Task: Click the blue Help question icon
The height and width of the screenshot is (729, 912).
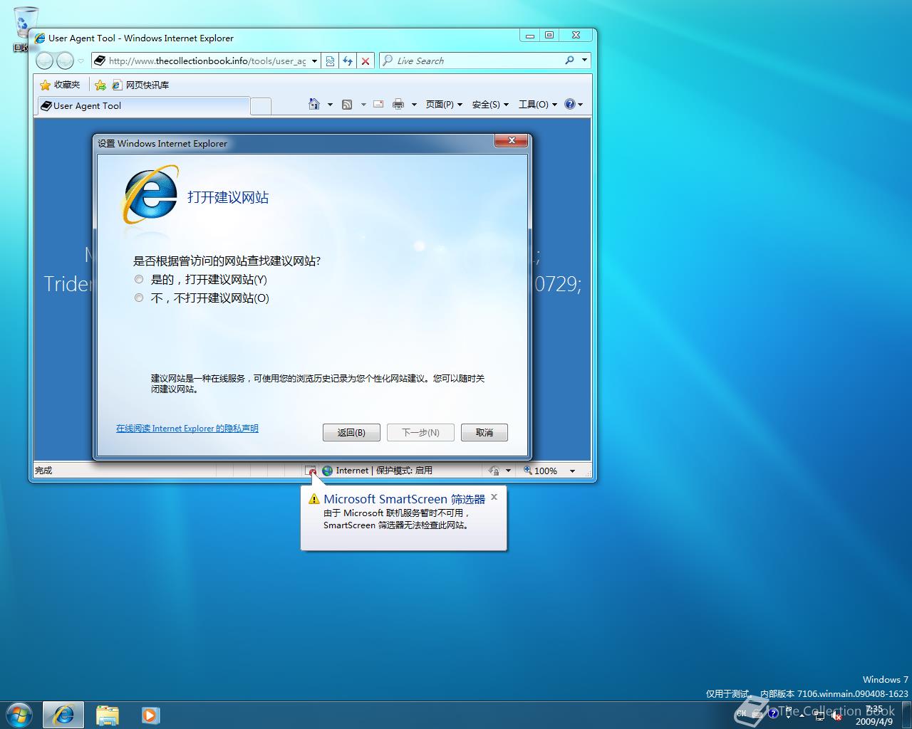Action: pyautogui.click(x=569, y=104)
